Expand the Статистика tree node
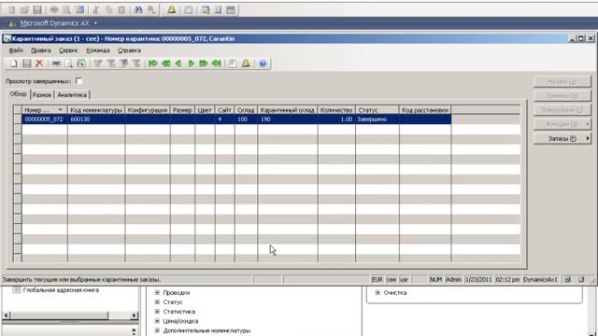598x336 pixels. tap(157, 311)
